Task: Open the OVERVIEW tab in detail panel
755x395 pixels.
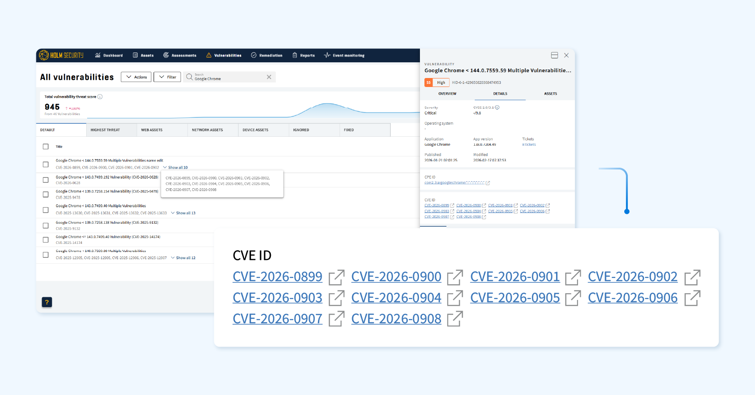Action: pyautogui.click(x=447, y=94)
